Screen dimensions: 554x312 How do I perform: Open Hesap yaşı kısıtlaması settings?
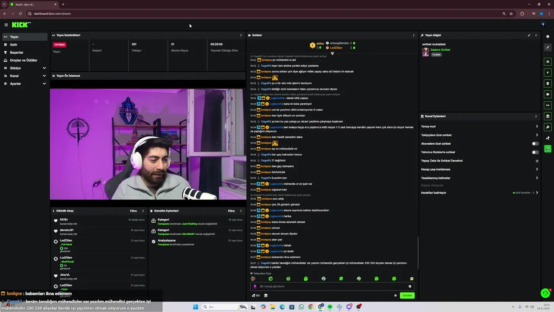pyautogui.click(x=480, y=169)
